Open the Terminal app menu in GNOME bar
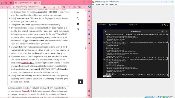 [x=113, y=25]
